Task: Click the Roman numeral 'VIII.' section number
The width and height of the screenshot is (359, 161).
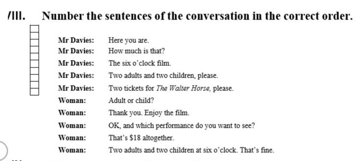Action: tap(16, 16)
